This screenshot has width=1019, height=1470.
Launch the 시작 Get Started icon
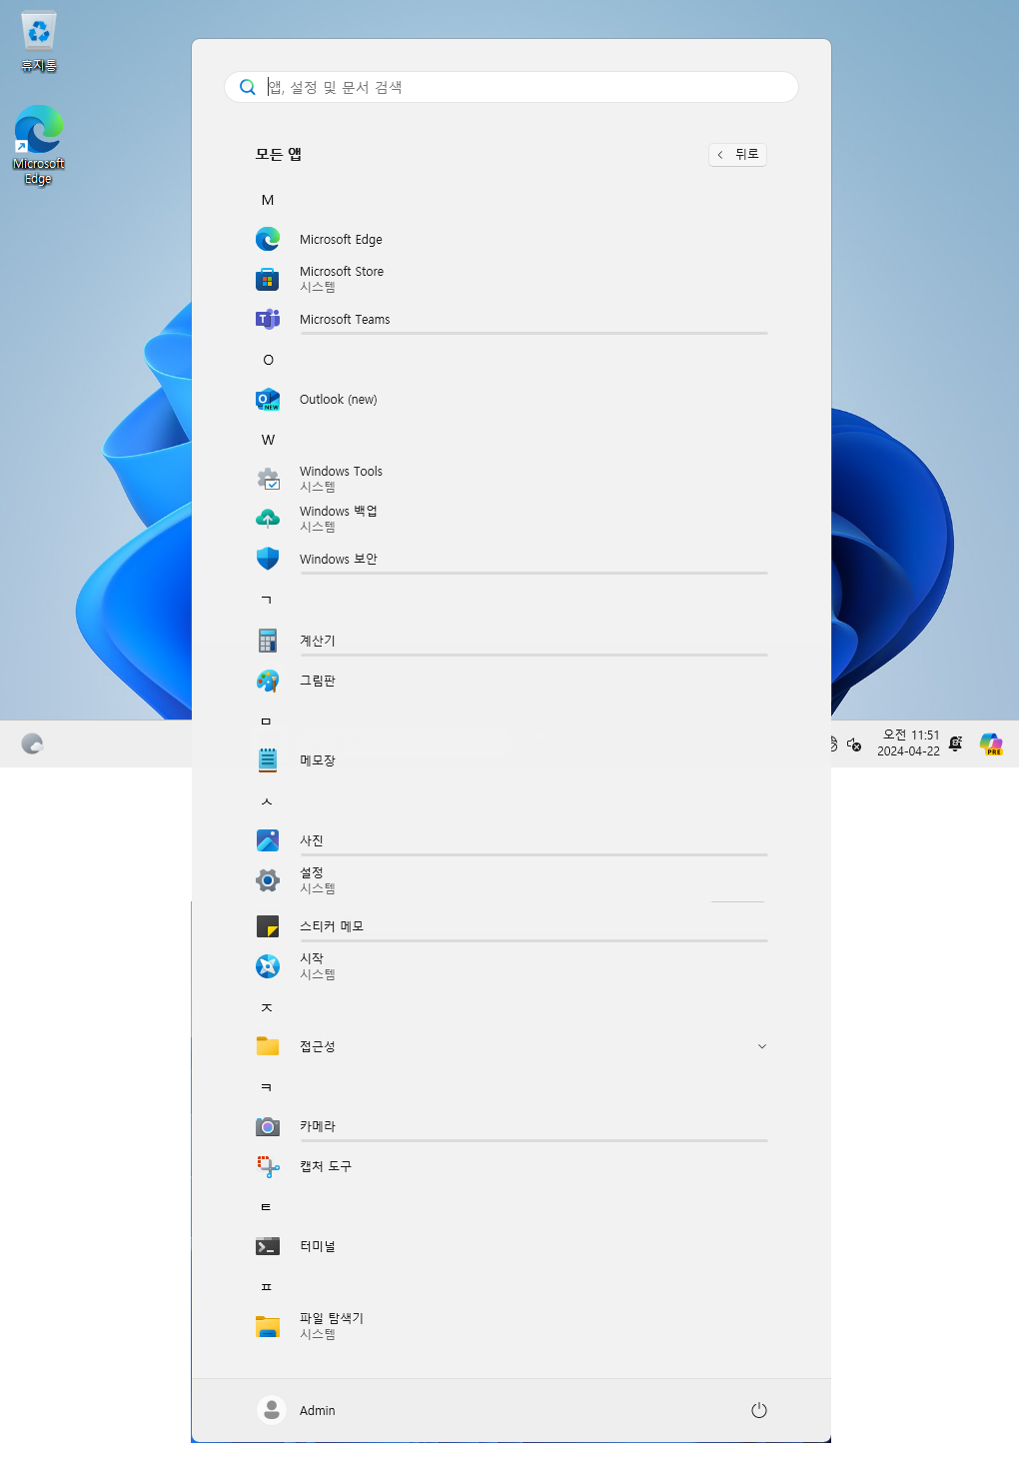point(268,966)
